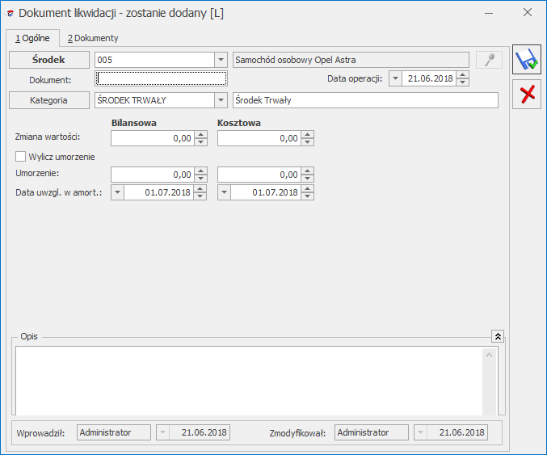
Task: Click the Dokument number input field
Action: [x=162, y=78]
